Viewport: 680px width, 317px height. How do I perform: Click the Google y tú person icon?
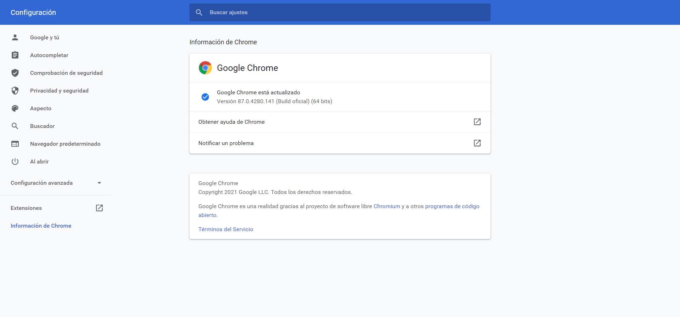pyautogui.click(x=15, y=37)
